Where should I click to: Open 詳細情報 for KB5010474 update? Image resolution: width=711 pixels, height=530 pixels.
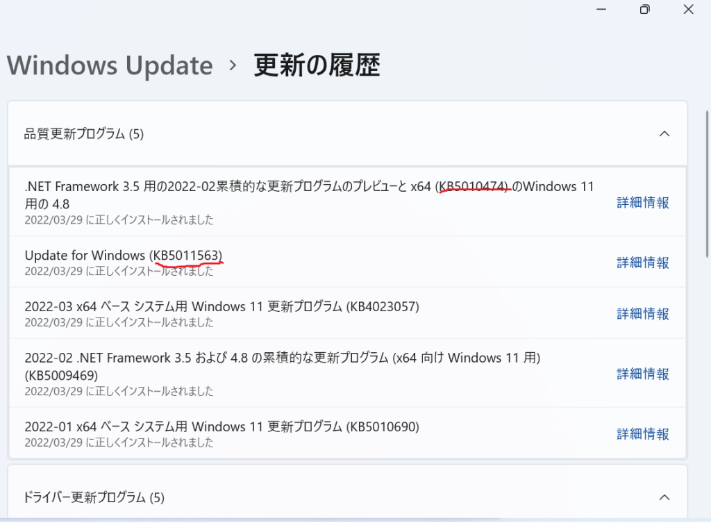[642, 202]
